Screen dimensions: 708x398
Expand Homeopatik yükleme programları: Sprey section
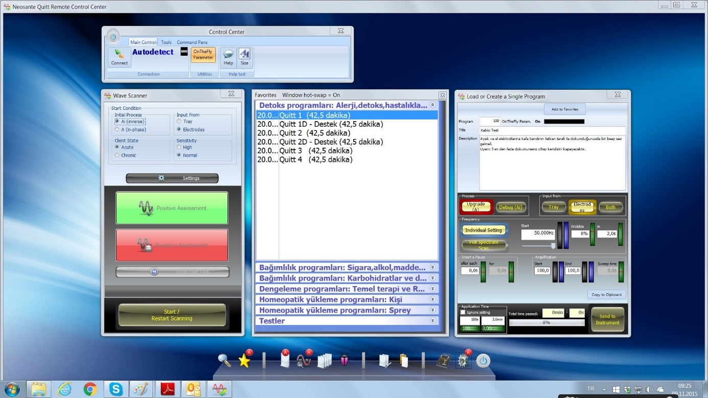click(347, 310)
